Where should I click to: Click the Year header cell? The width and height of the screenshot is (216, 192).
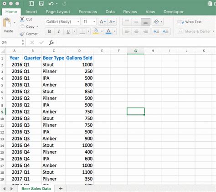click(x=15, y=58)
